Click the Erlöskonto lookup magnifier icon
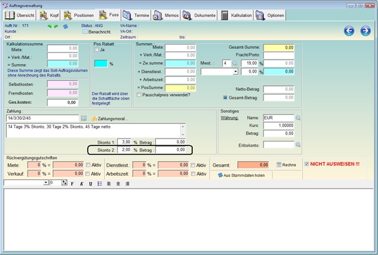 pyautogui.click(x=298, y=144)
